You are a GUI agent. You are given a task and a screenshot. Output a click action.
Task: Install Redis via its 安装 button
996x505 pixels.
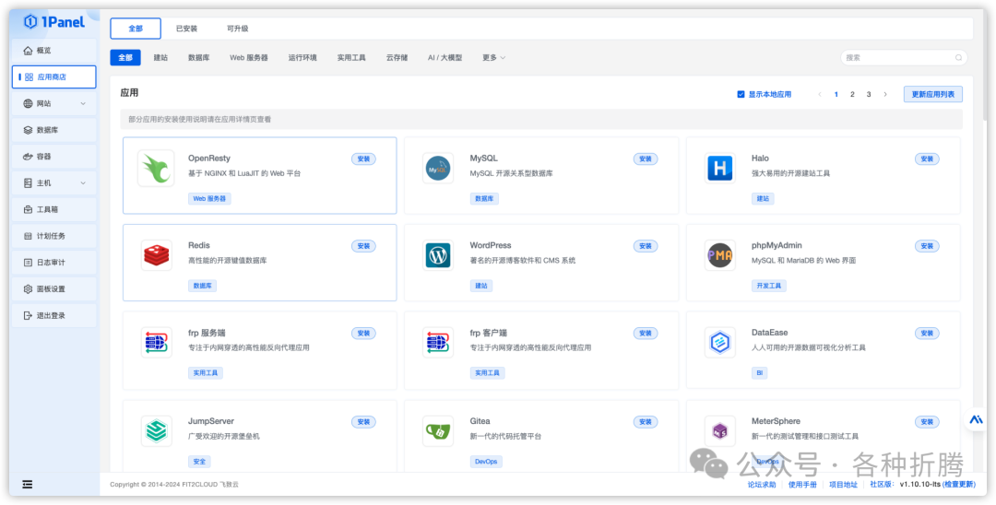tap(363, 245)
